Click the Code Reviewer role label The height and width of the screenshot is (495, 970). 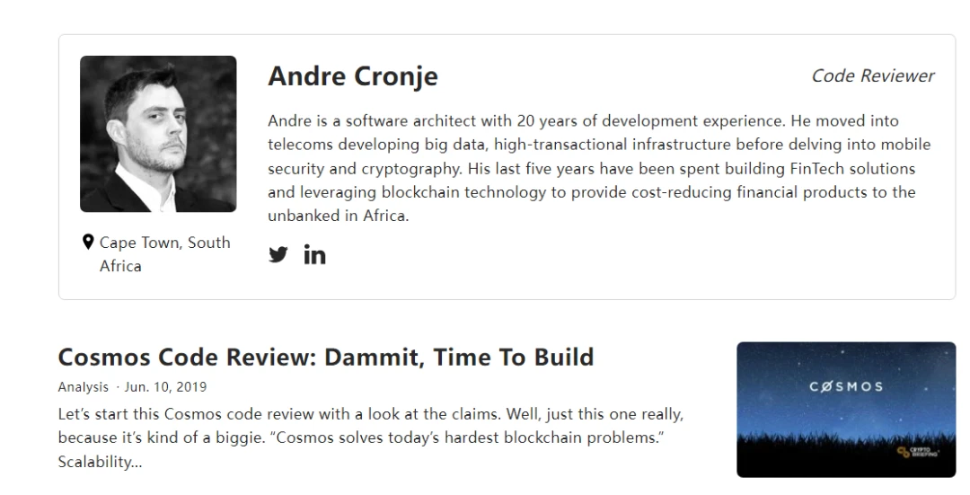(872, 75)
